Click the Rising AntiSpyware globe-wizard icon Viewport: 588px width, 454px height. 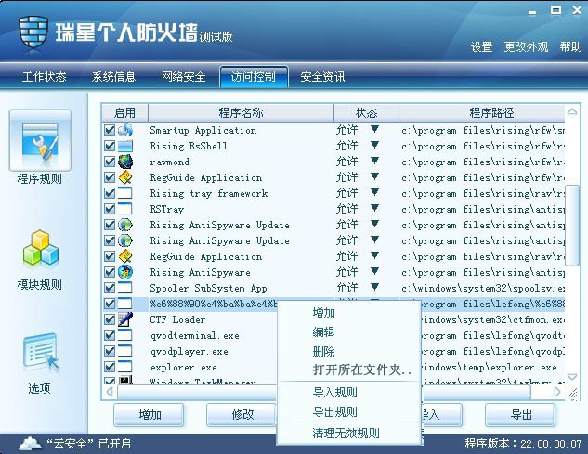click(x=124, y=272)
